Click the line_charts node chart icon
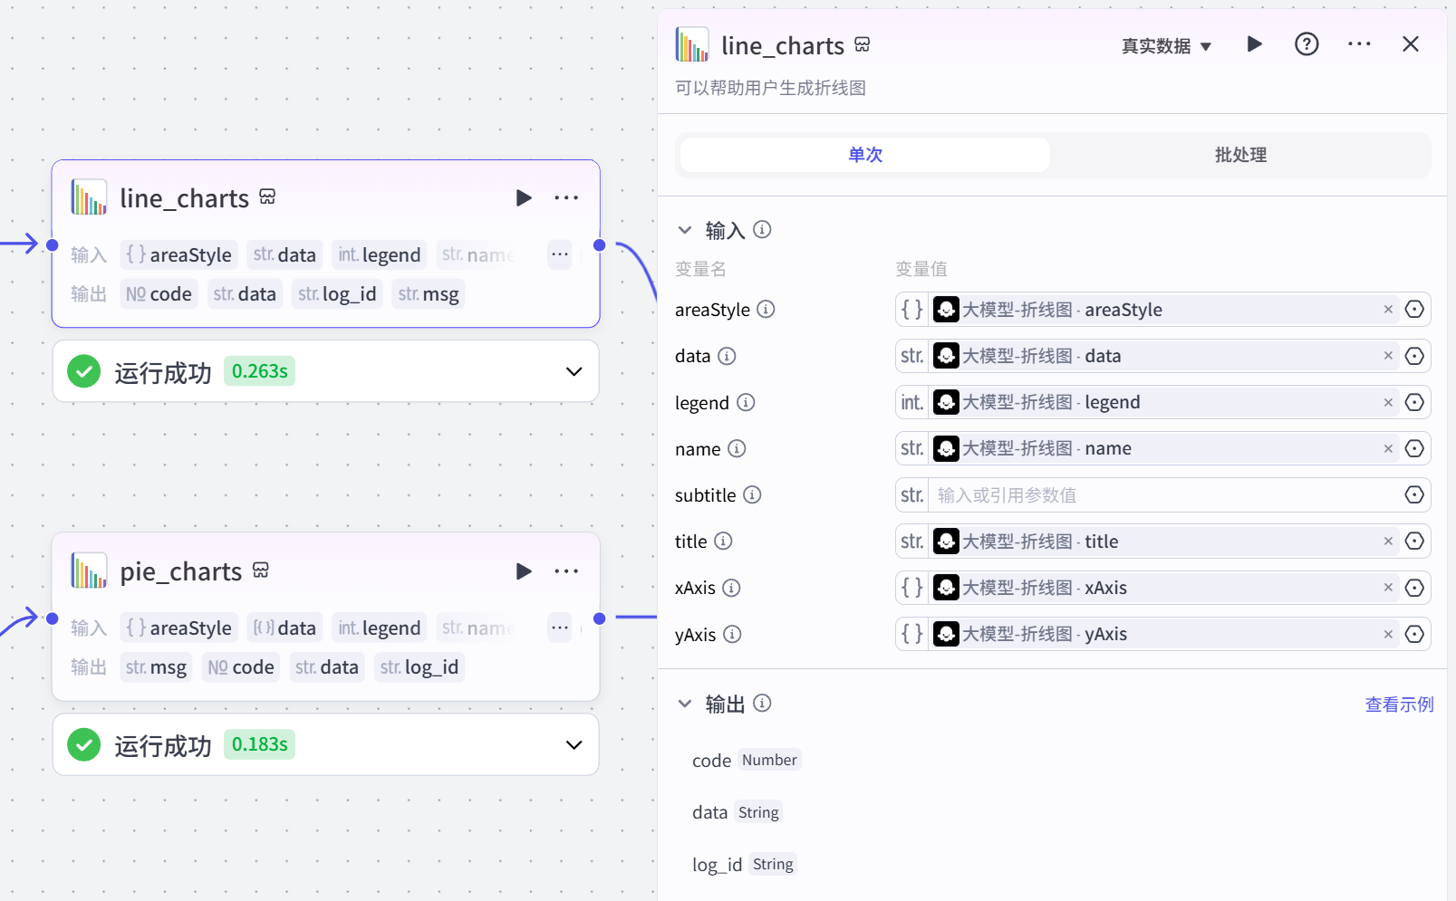Viewport: 1456px width, 901px height. pos(88,197)
